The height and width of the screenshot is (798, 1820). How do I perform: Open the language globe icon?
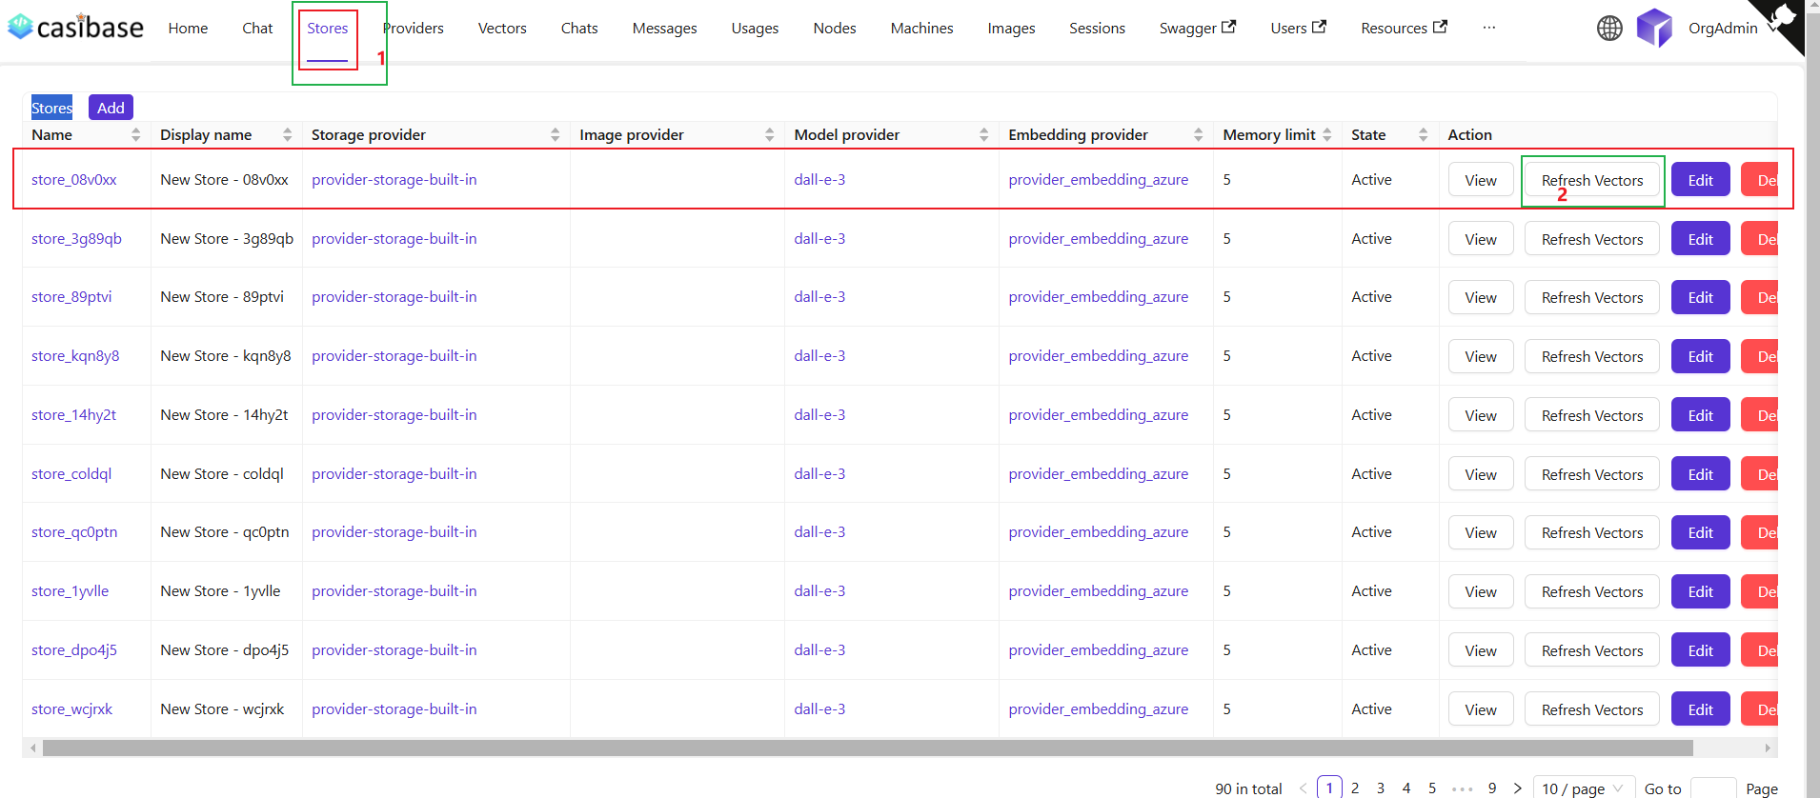tap(1609, 29)
